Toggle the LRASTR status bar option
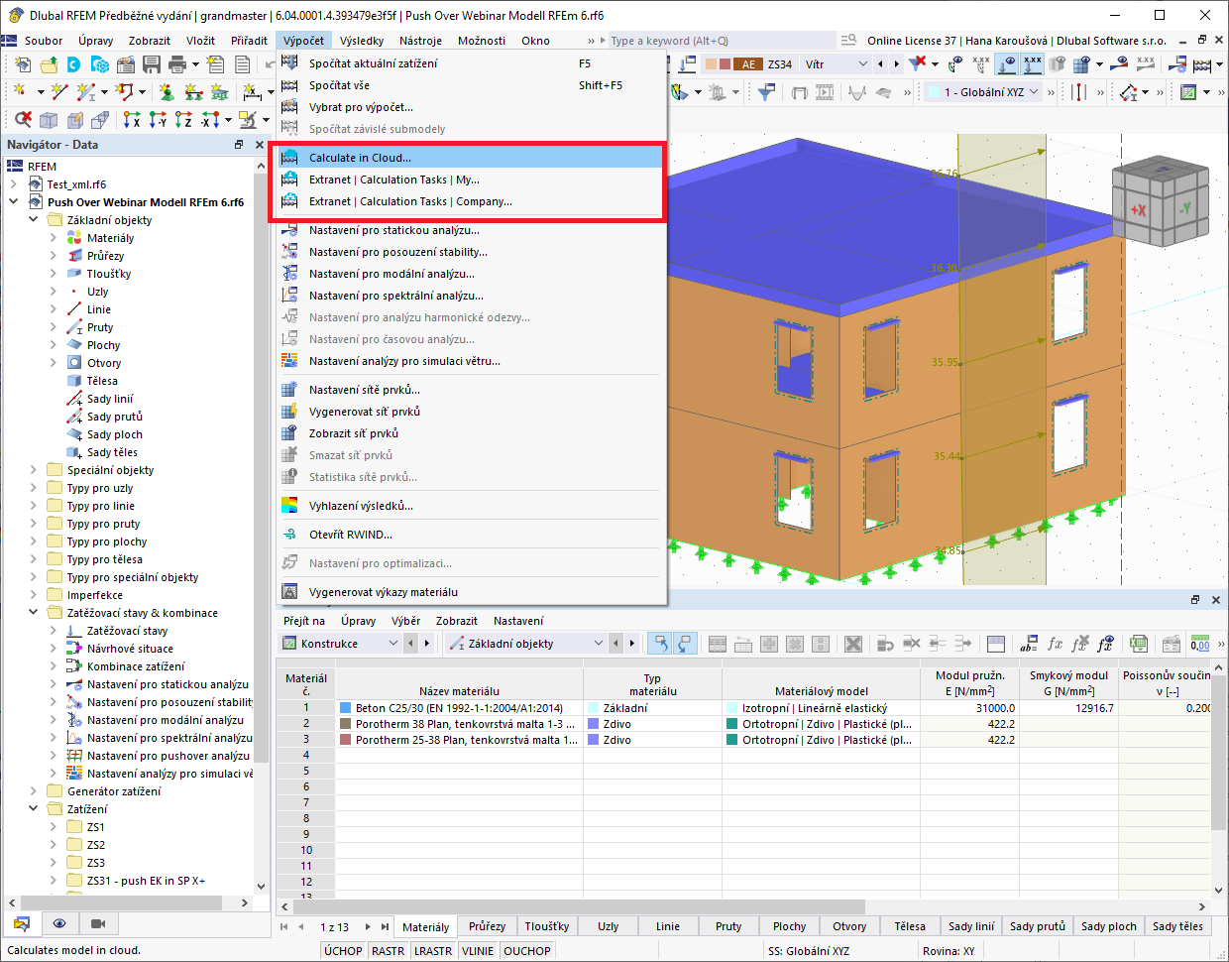 tap(433, 950)
